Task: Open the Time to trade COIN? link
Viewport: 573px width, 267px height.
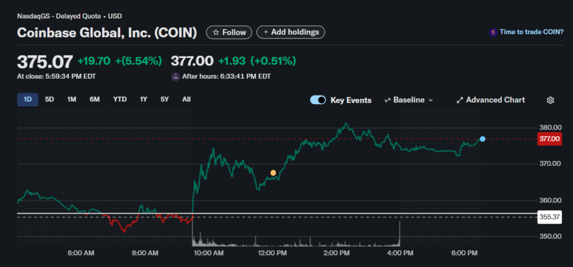Action: (532, 32)
